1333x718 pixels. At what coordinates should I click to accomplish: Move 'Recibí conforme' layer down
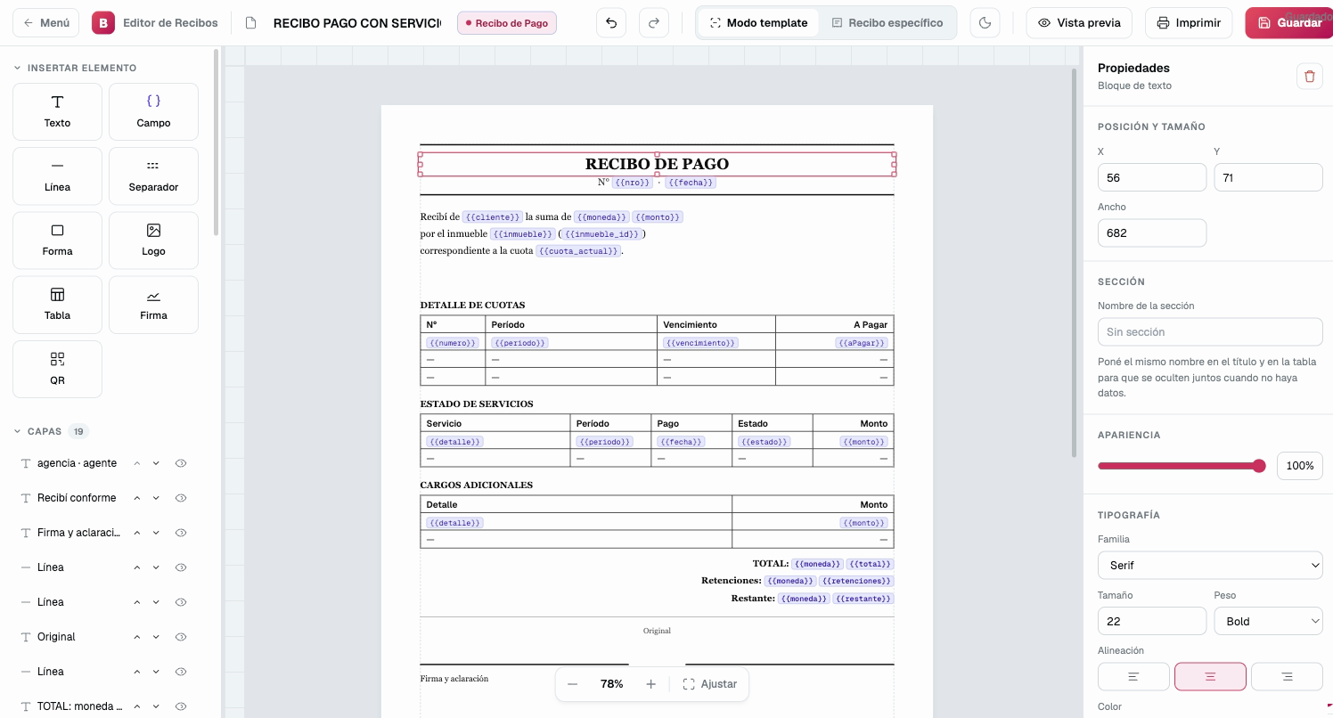[156, 498]
